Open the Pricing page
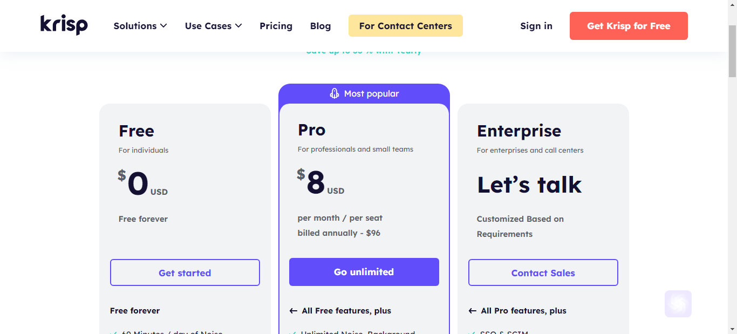Image resolution: width=737 pixels, height=334 pixels. coord(276,26)
